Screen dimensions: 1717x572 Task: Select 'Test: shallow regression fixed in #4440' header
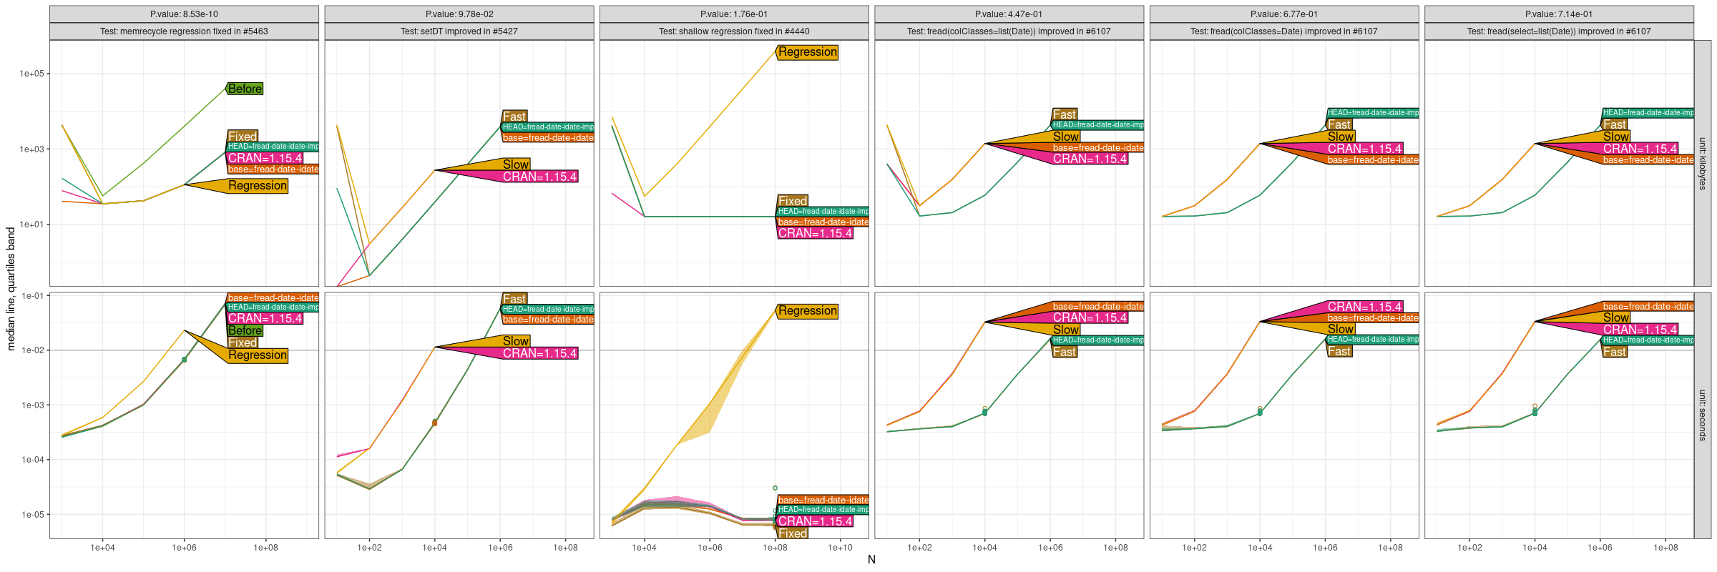pyautogui.click(x=734, y=31)
